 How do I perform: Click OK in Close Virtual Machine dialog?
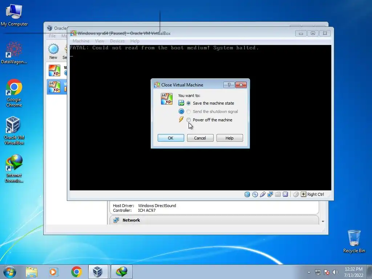coord(171,138)
